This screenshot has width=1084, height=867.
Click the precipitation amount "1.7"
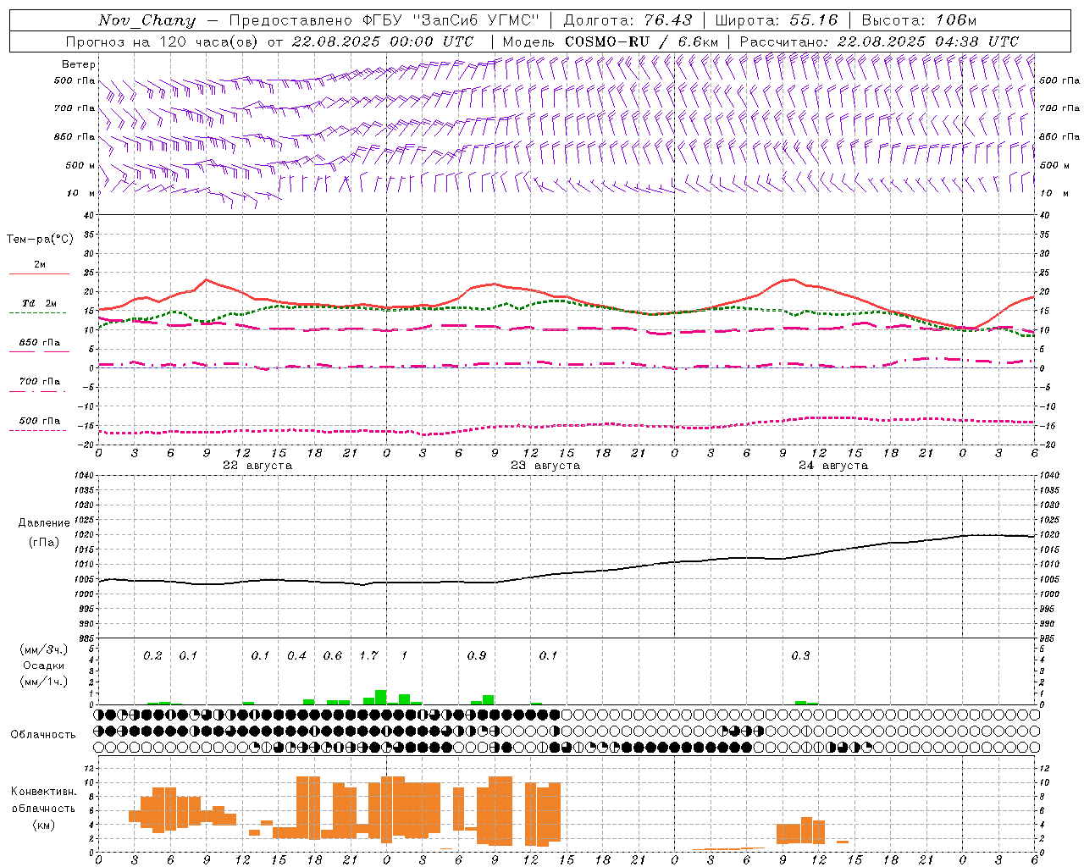pos(368,656)
